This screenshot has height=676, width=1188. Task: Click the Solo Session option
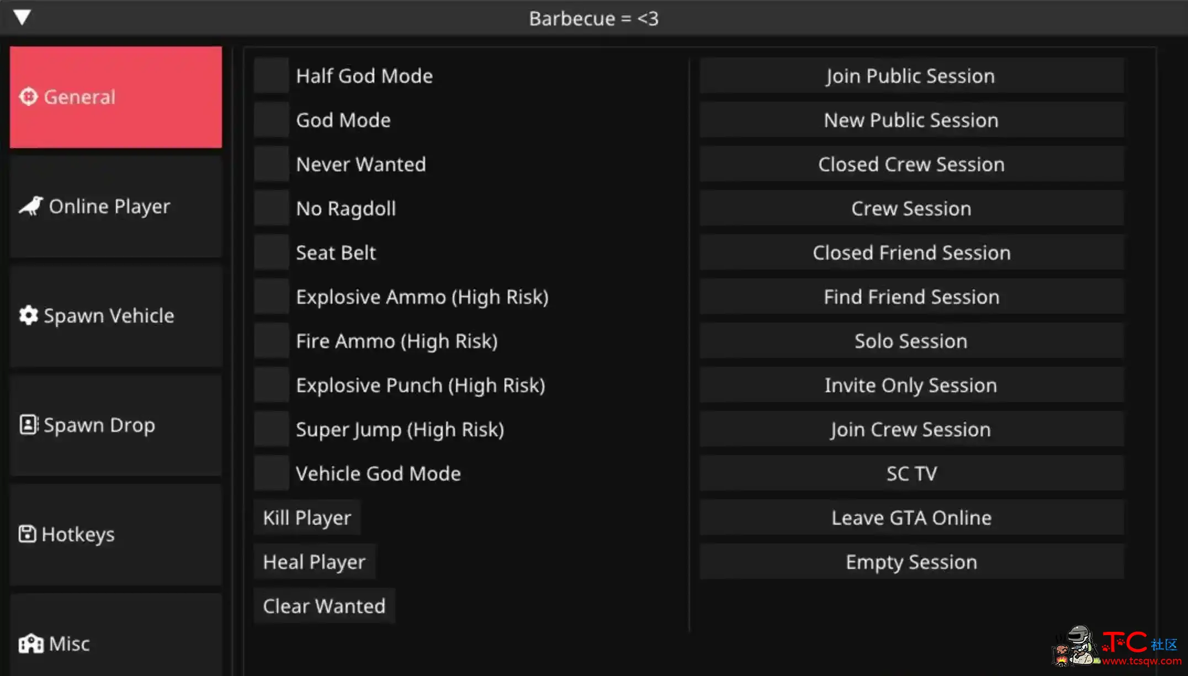[911, 340]
